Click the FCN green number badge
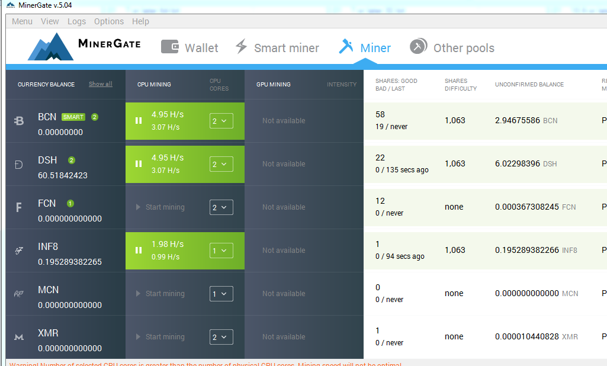Viewport: 607px width, 366px height. [x=70, y=203]
